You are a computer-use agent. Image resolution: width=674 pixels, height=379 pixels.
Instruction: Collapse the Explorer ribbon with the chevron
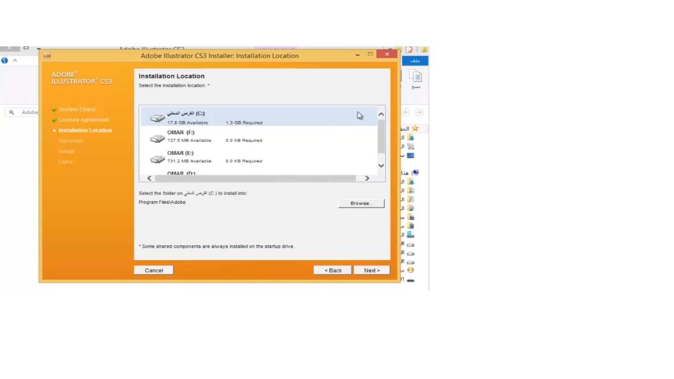[x=15, y=60]
